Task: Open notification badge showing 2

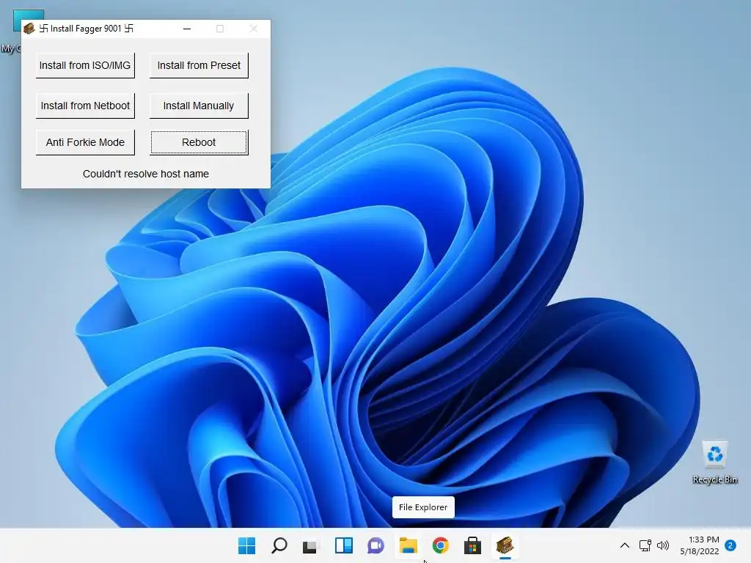Action: pyautogui.click(x=731, y=545)
